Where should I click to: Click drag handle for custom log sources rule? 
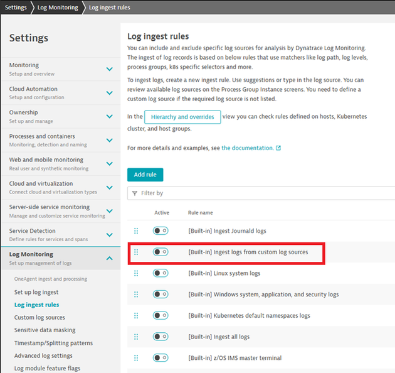tap(136, 252)
